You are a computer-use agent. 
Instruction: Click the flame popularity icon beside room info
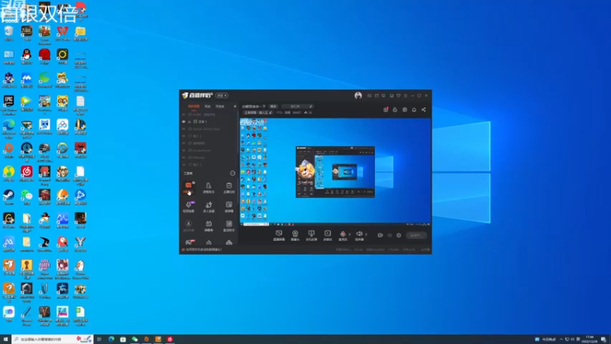coord(305,112)
